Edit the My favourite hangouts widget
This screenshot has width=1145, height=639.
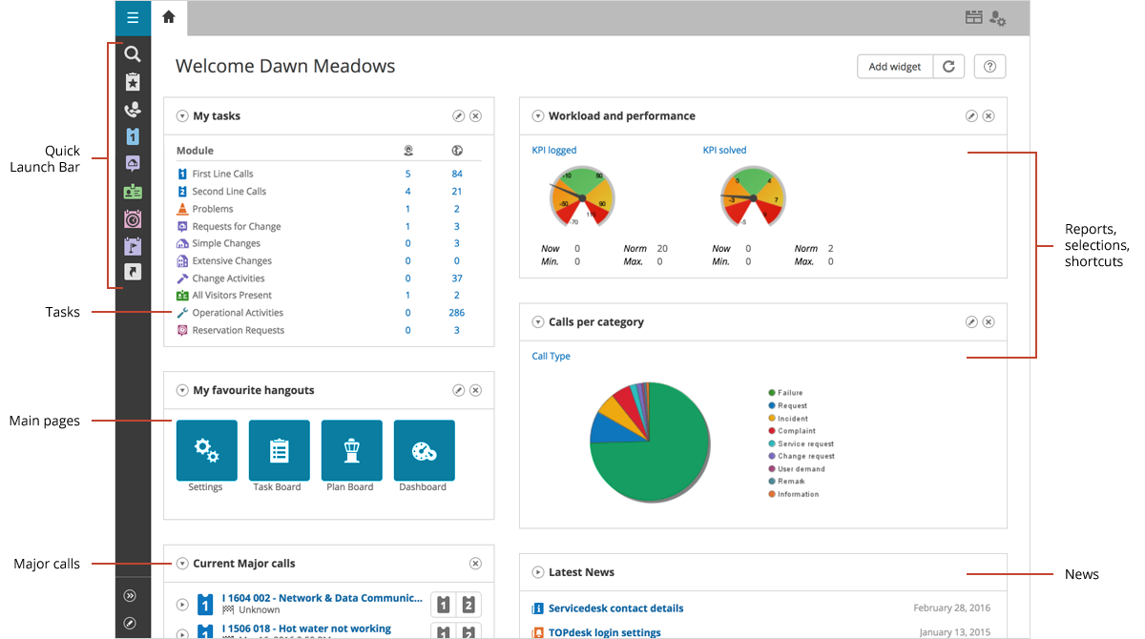click(458, 390)
